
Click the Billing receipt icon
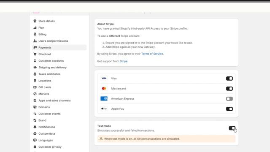coord(35,34)
